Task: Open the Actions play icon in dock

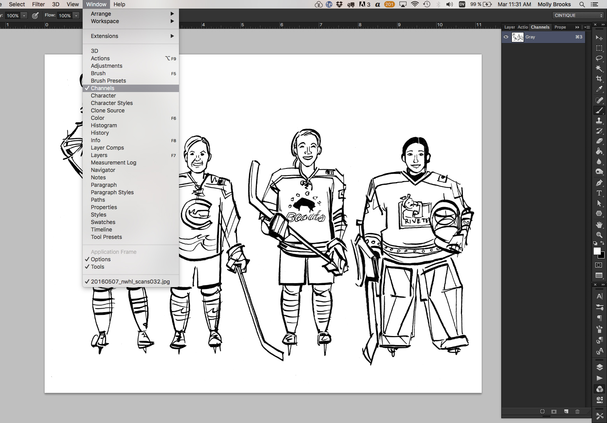Action: click(600, 378)
